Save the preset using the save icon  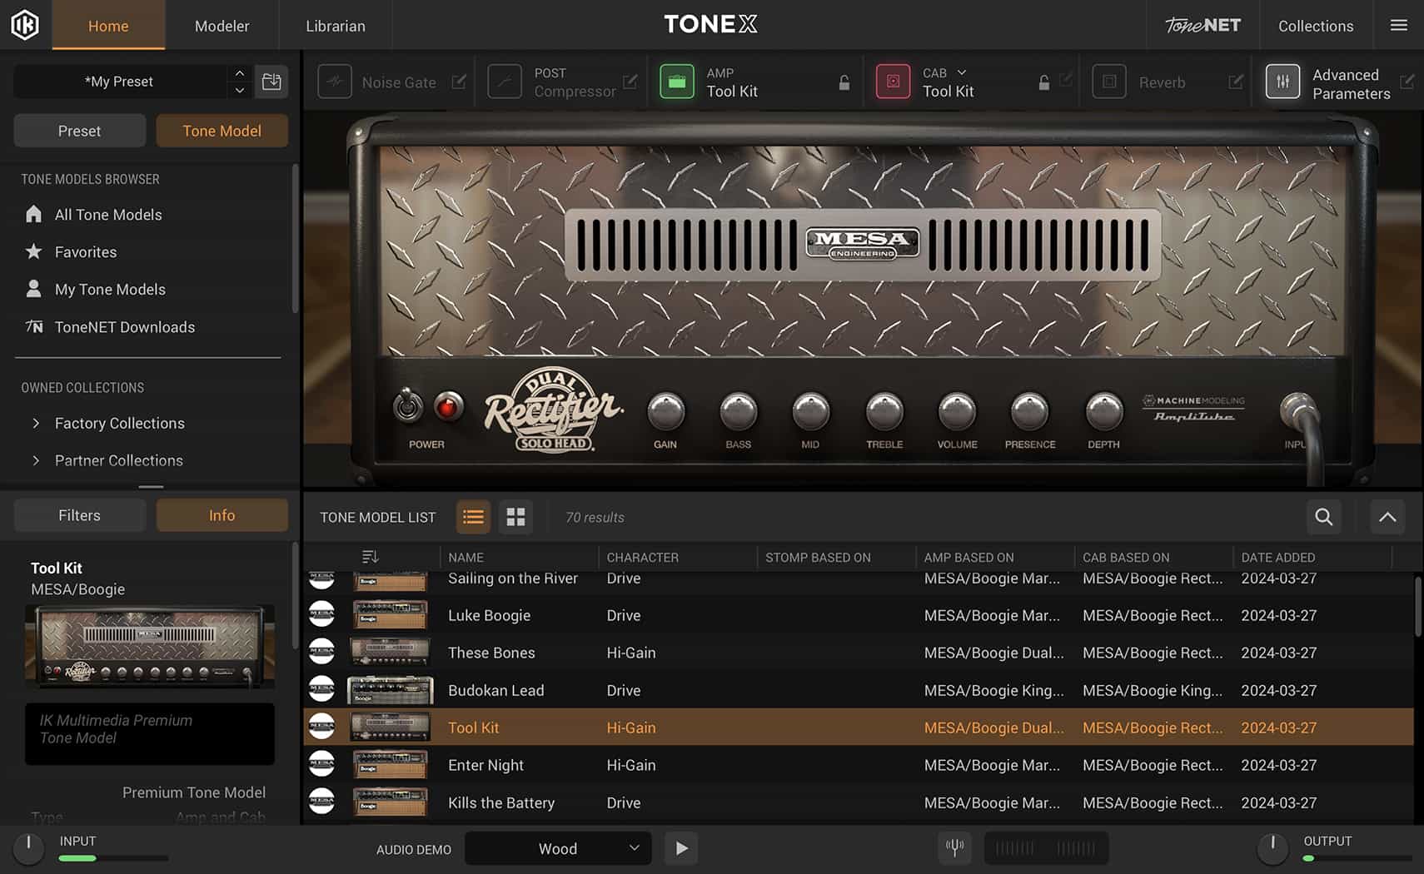point(271,81)
